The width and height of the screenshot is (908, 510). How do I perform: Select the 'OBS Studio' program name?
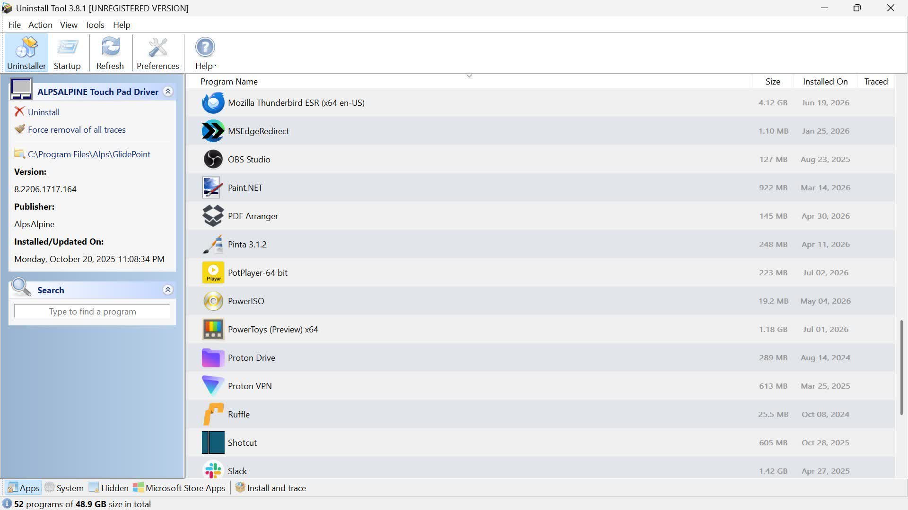[249, 159]
